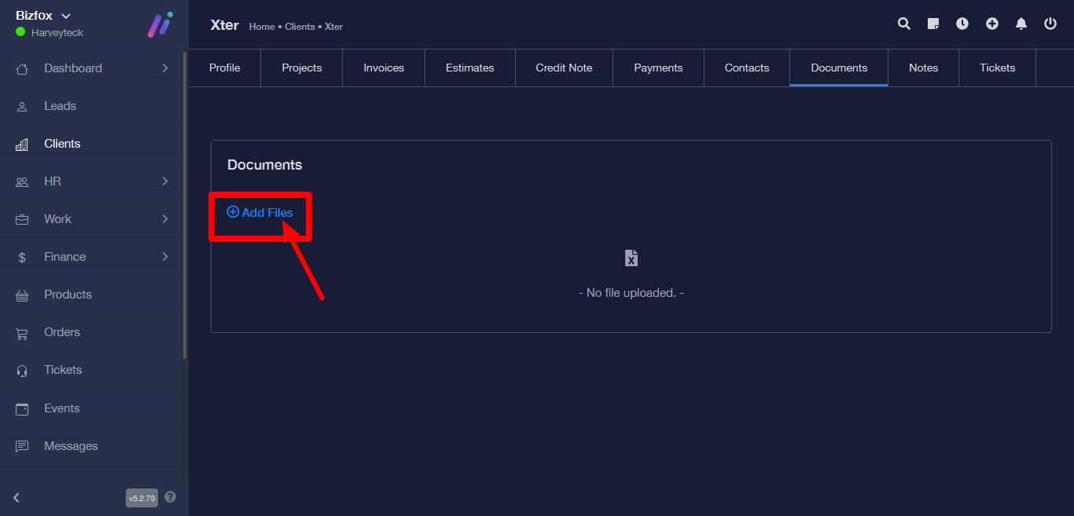Click the power logout icon
The height and width of the screenshot is (516, 1074).
pos(1050,24)
